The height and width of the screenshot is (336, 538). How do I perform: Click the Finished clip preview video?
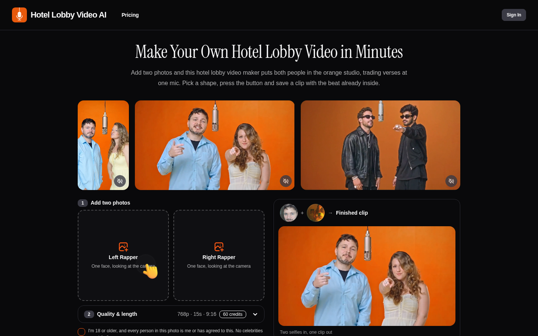coord(367,276)
